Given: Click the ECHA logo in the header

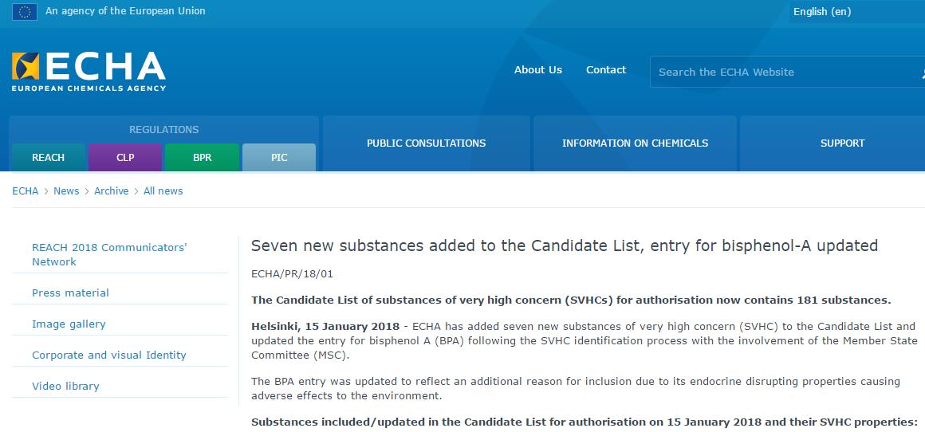Looking at the screenshot, I should pyautogui.click(x=89, y=71).
